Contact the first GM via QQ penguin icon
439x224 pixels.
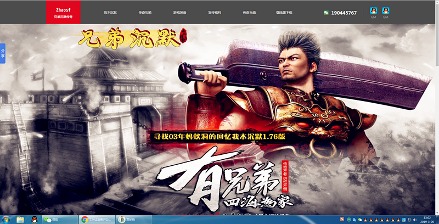coord(374,10)
